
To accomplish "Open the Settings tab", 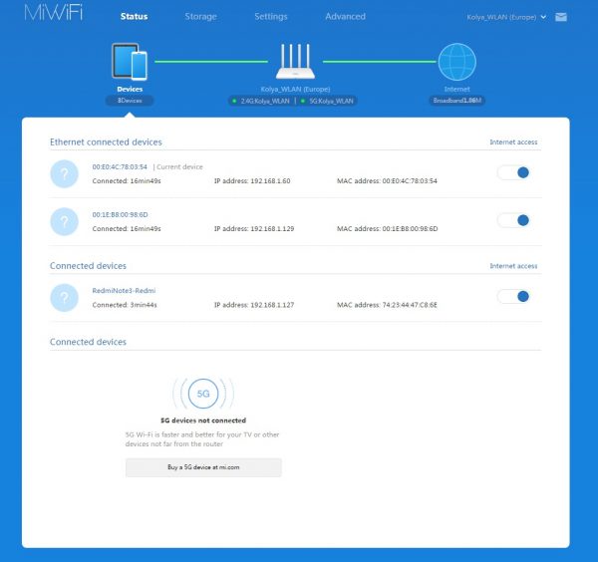I will click(271, 16).
